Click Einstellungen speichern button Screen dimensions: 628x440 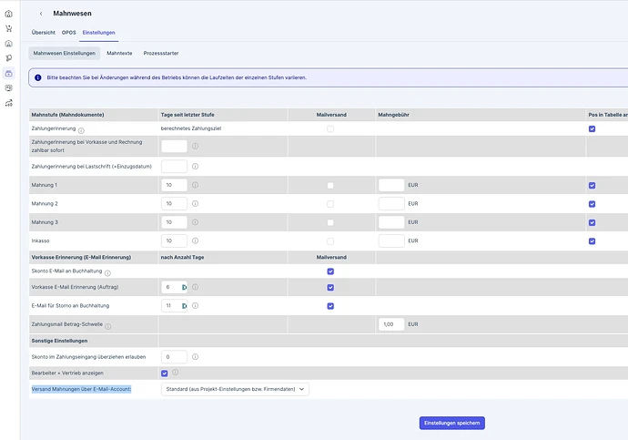click(x=452, y=423)
